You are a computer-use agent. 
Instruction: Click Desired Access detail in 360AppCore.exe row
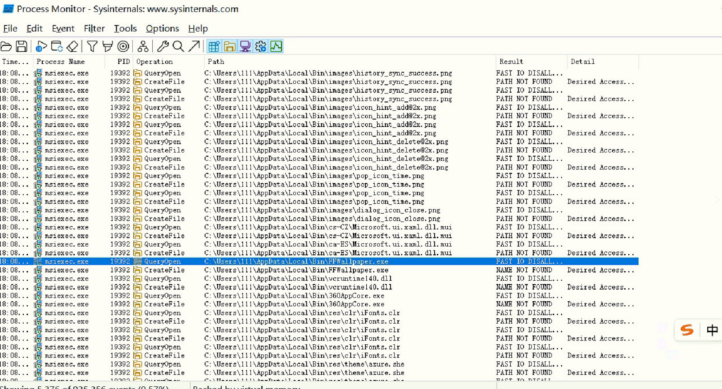601,304
